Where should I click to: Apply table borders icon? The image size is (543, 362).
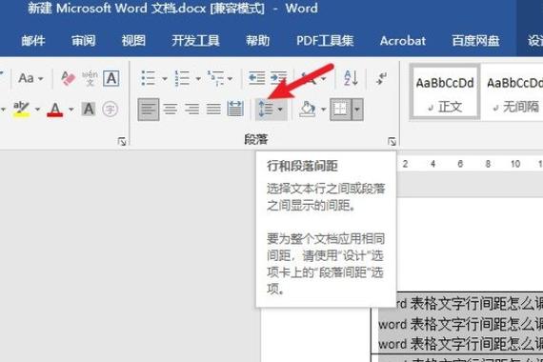point(340,110)
